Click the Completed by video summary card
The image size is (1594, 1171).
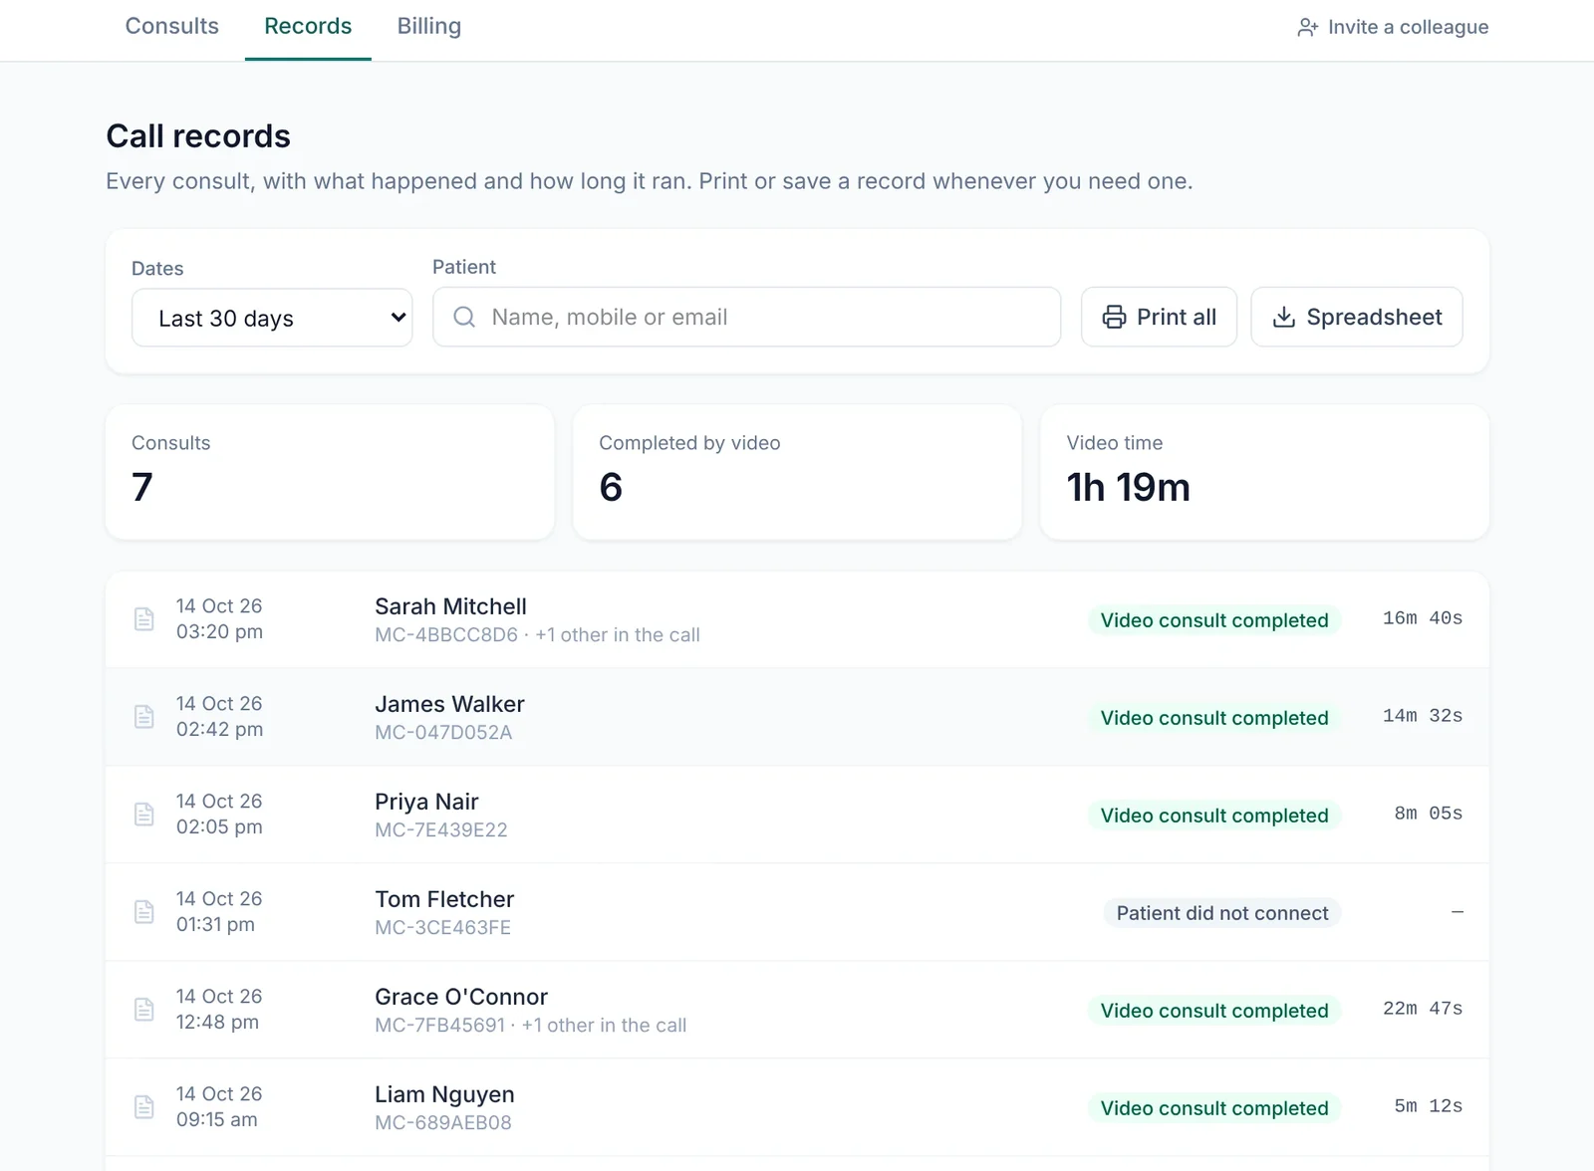tap(797, 472)
